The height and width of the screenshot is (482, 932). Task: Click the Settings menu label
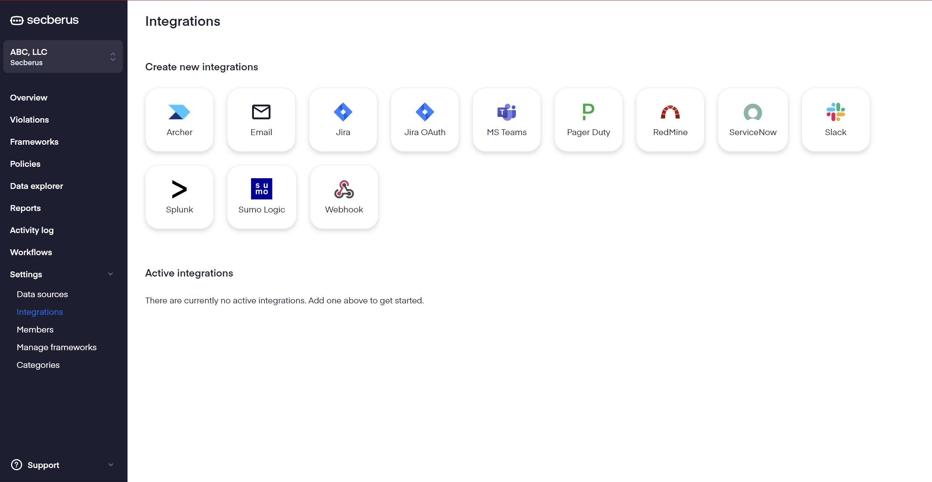pyautogui.click(x=26, y=274)
